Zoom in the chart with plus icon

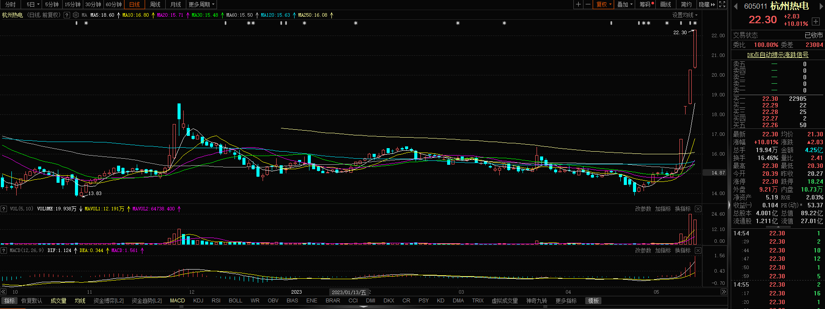(579, 4)
